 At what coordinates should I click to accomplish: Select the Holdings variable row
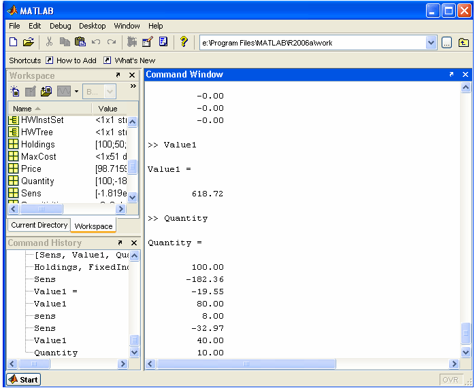pyautogui.click(x=67, y=144)
